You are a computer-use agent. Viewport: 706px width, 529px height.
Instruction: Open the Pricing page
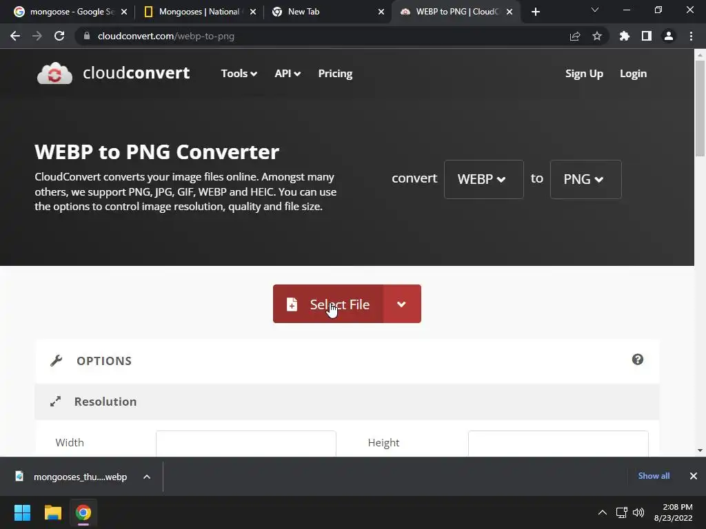(x=336, y=73)
